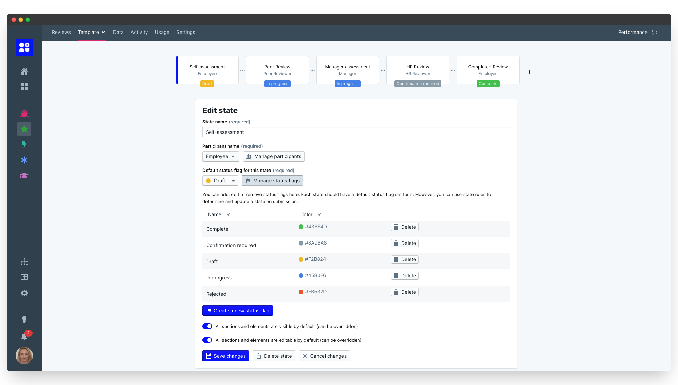This screenshot has height=385, width=678.
Task: Click Create a new status flag
Action: [238, 311]
